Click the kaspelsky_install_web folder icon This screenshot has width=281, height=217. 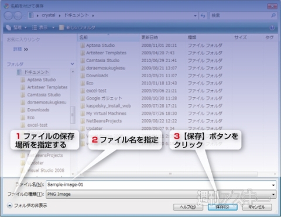[83, 106]
